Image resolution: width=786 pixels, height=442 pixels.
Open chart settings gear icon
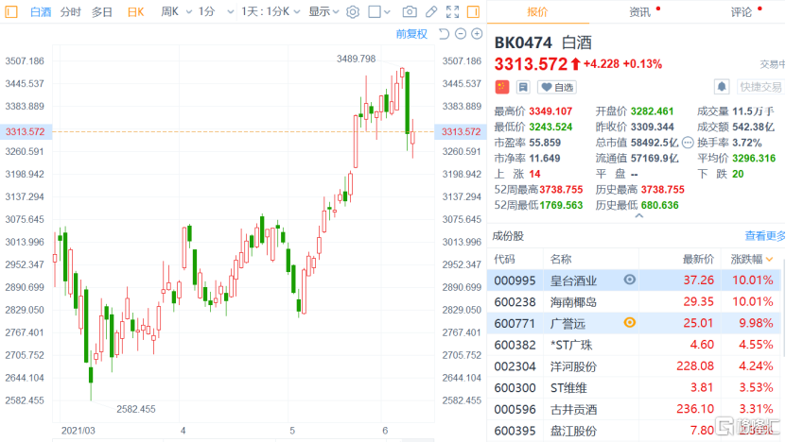tap(353, 11)
